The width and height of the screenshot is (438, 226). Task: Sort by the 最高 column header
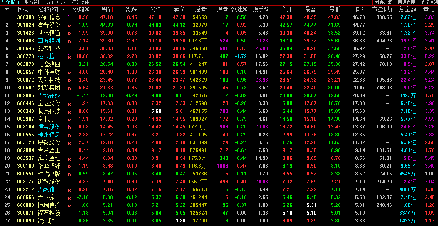pos(311,9)
